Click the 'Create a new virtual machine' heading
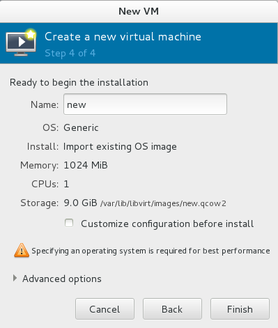Viewport: 278px width, 328px height. point(123,37)
